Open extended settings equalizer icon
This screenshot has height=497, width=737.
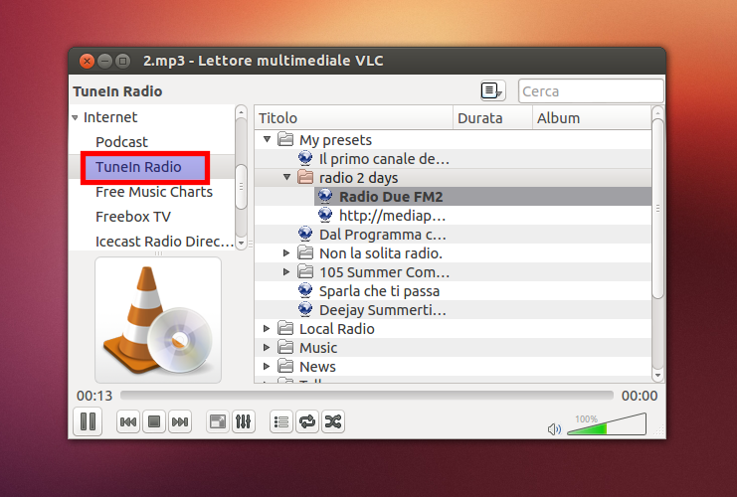pyautogui.click(x=243, y=421)
